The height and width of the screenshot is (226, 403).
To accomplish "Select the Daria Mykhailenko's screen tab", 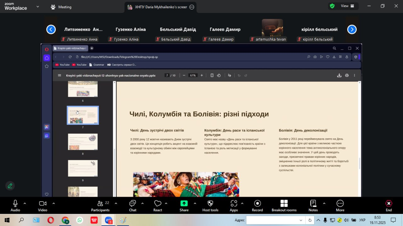I will click(x=161, y=7).
